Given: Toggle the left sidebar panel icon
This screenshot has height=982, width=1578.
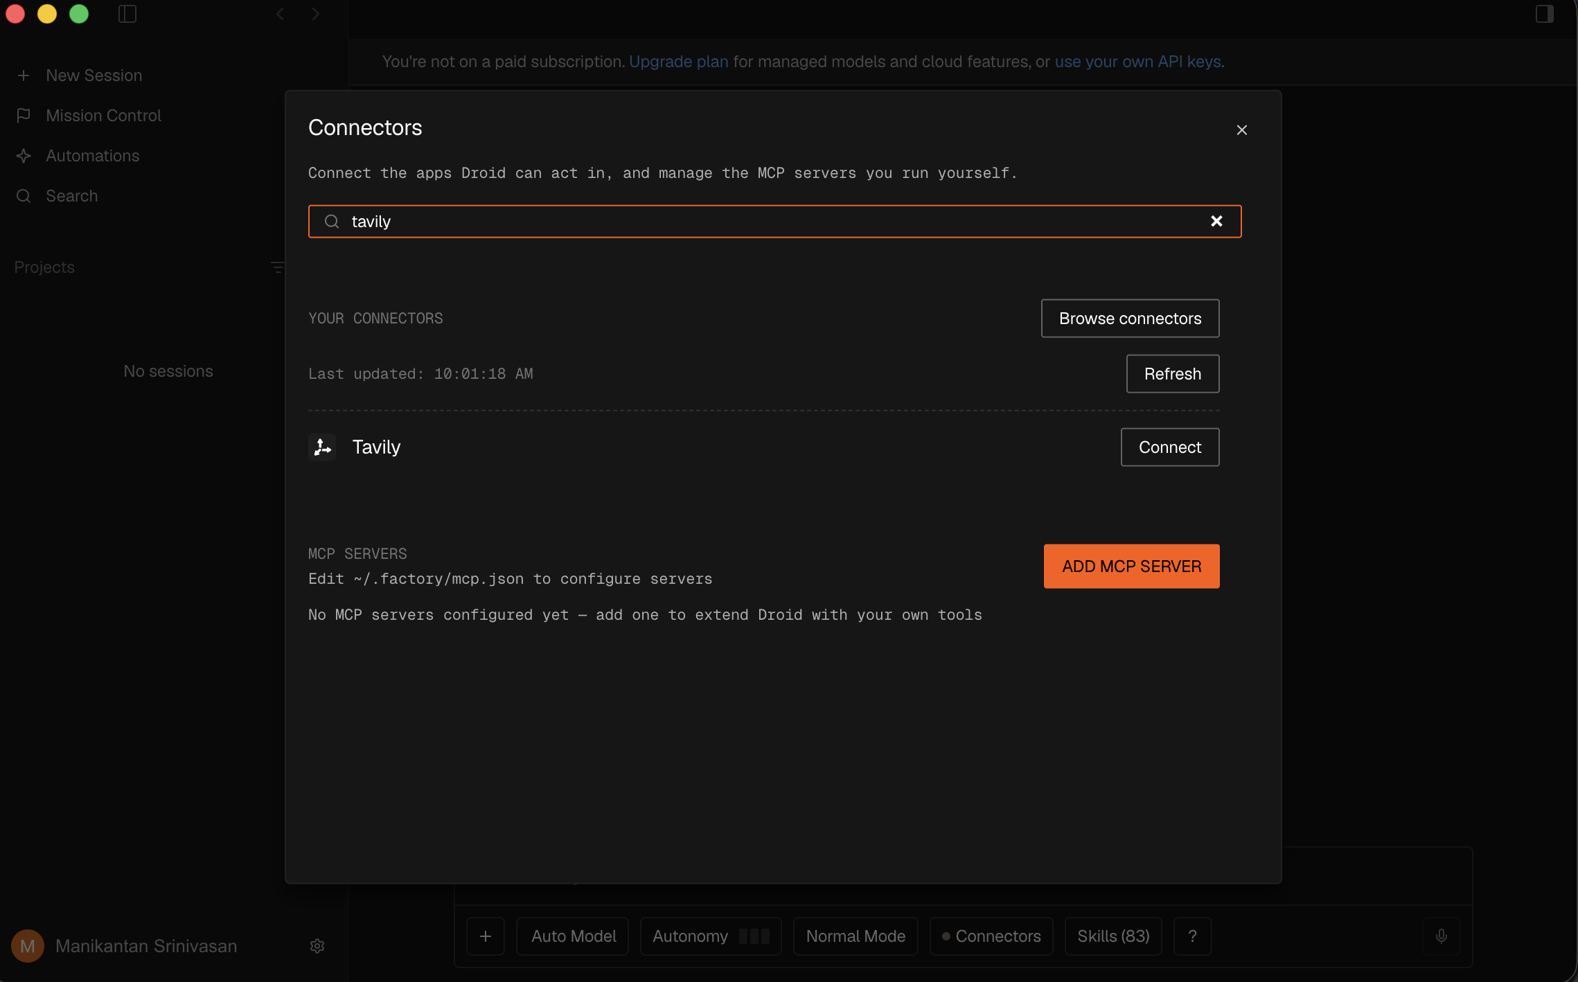Looking at the screenshot, I should 127,14.
